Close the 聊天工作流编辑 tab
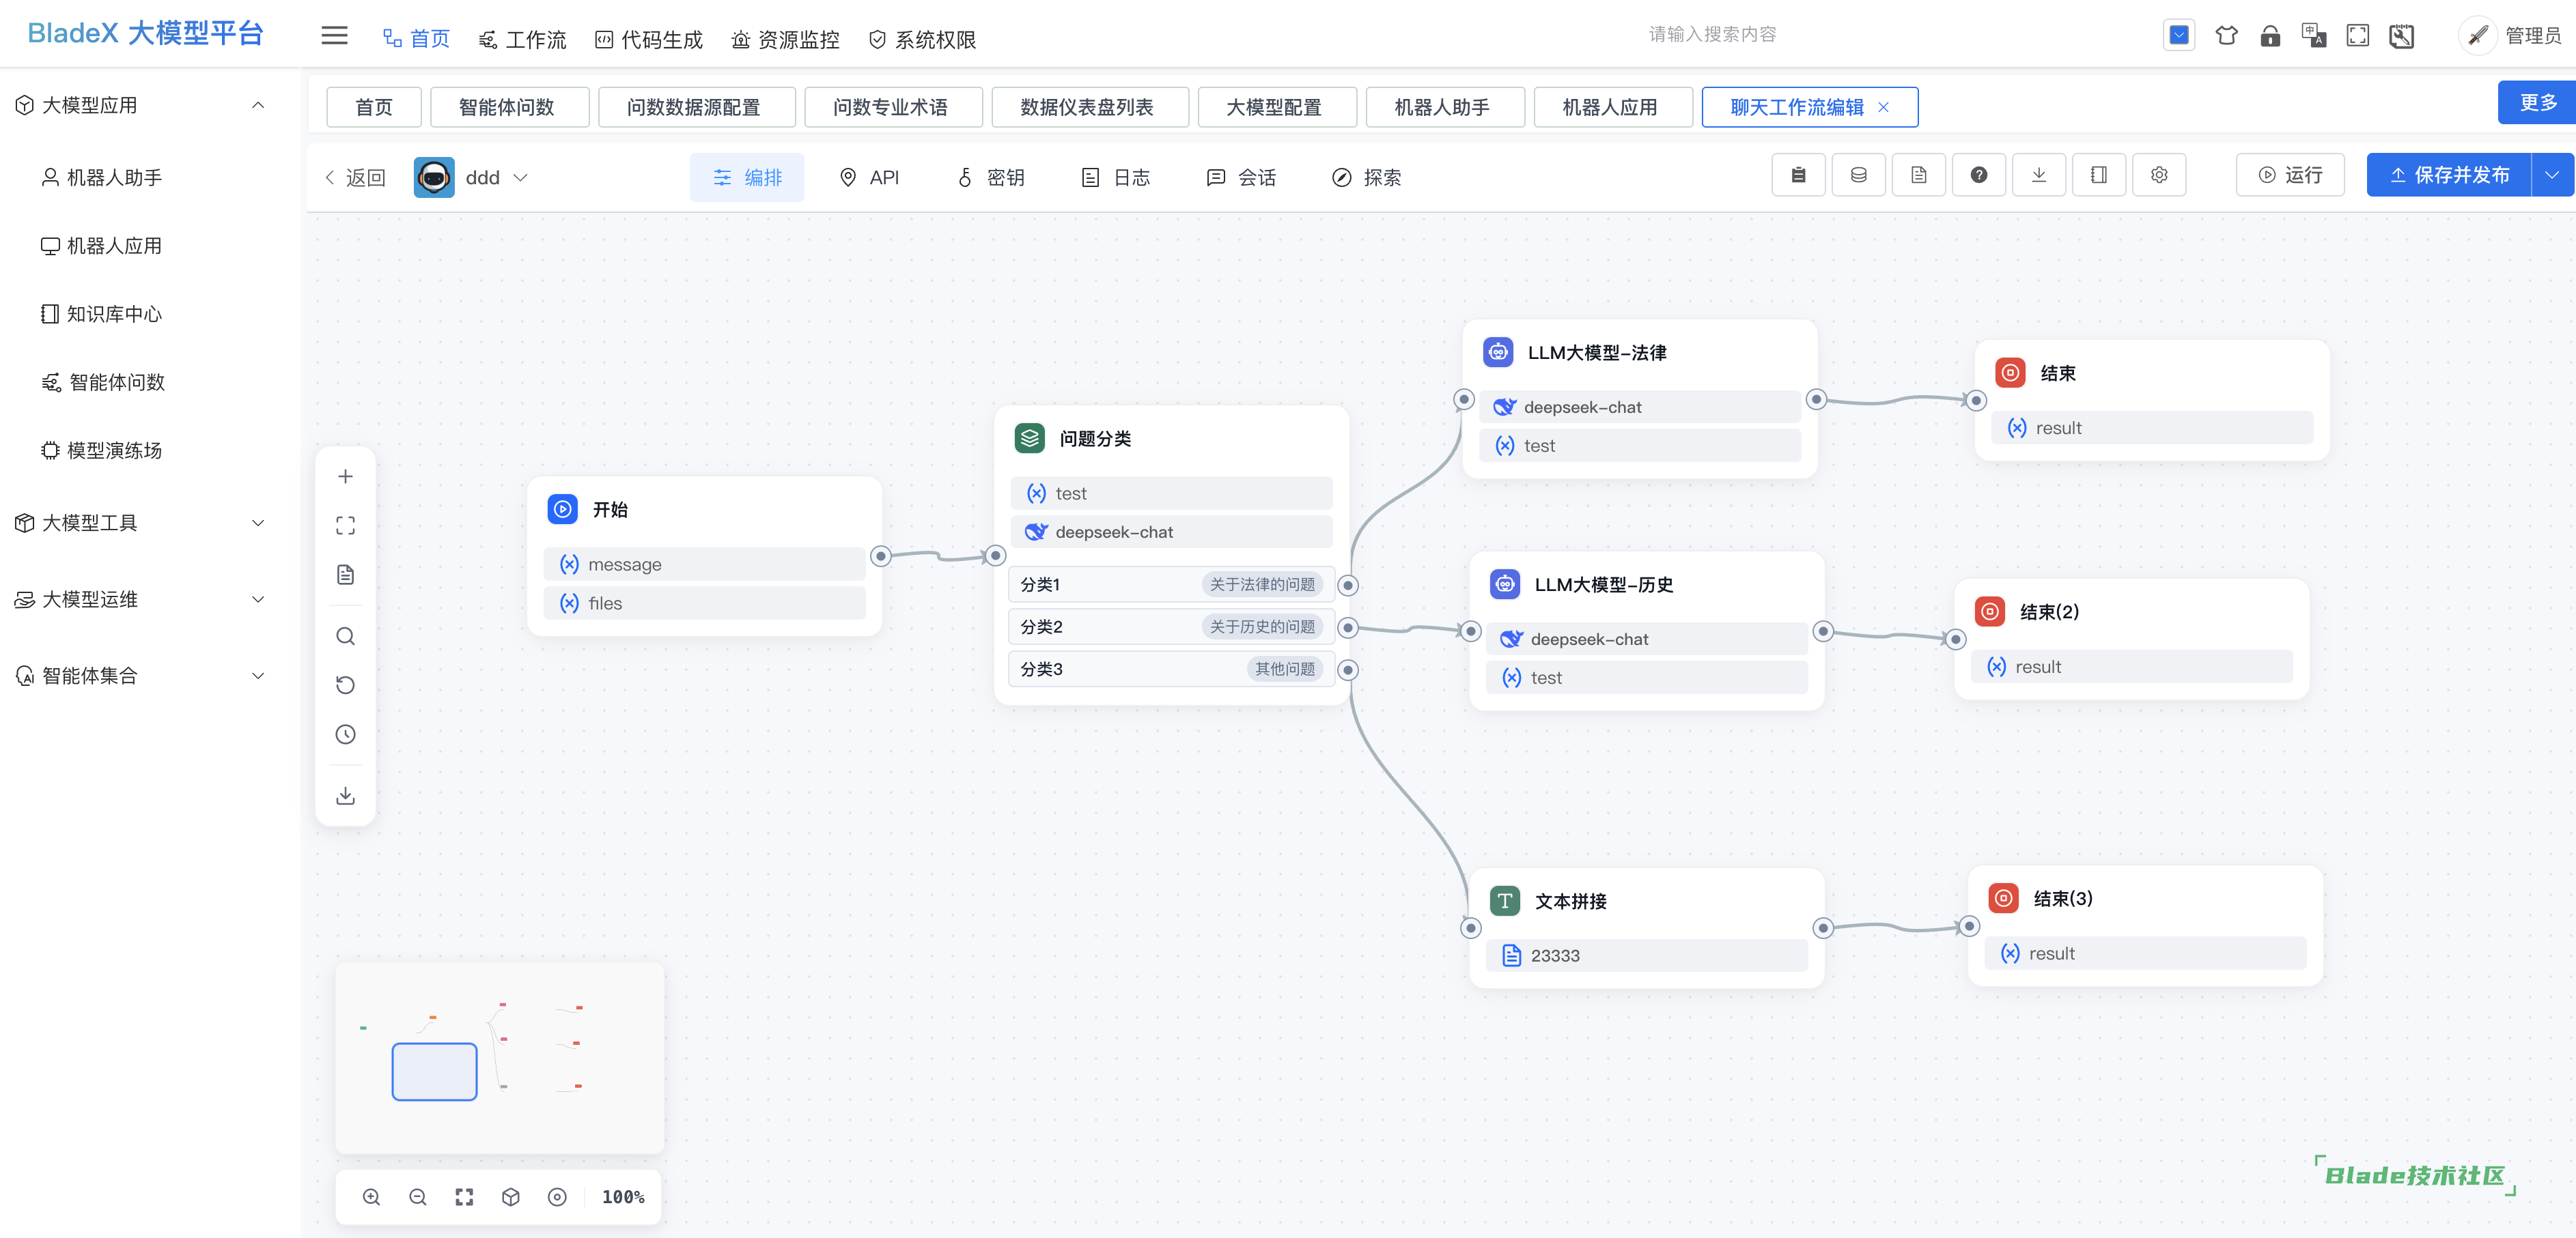This screenshot has height=1238, width=2576. [x=1884, y=107]
